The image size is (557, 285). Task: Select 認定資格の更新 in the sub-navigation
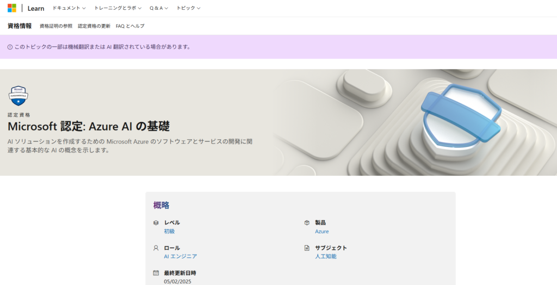pos(94,26)
